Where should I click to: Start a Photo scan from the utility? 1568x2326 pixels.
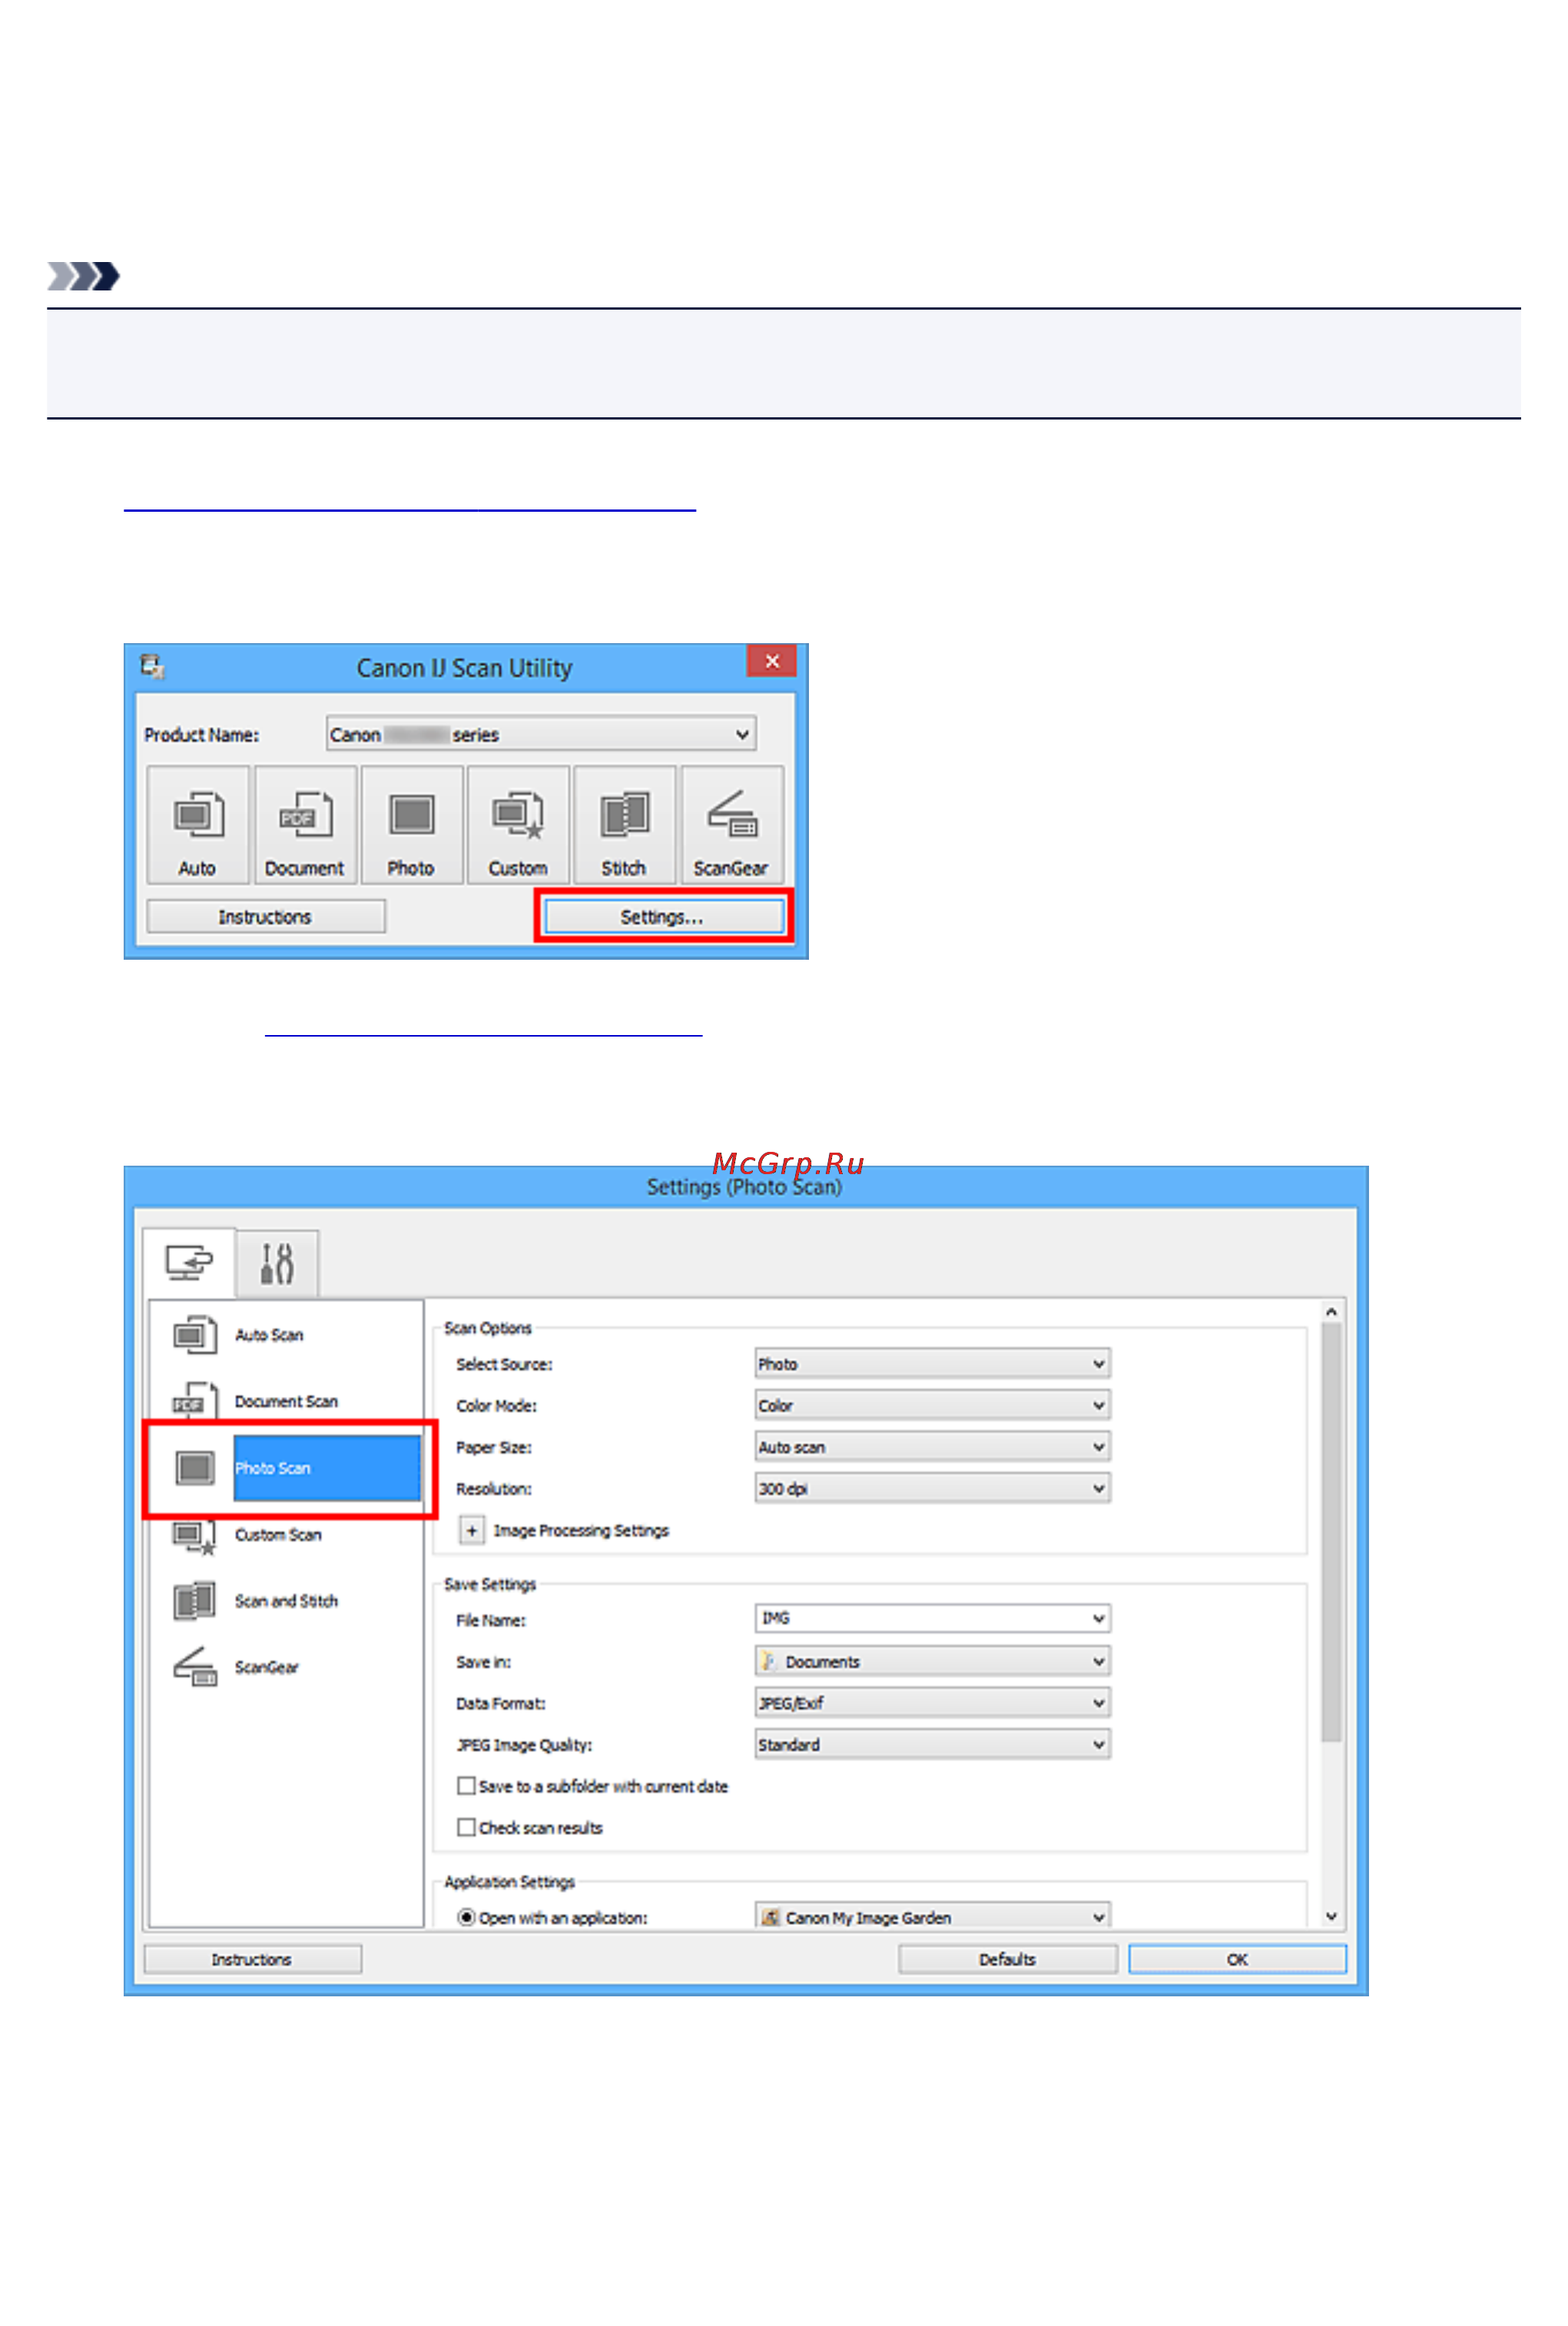pos(411,824)
